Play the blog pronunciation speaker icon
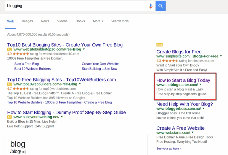Image resolution: width=228 pixels, height=155 pixels. click(24, 152)
